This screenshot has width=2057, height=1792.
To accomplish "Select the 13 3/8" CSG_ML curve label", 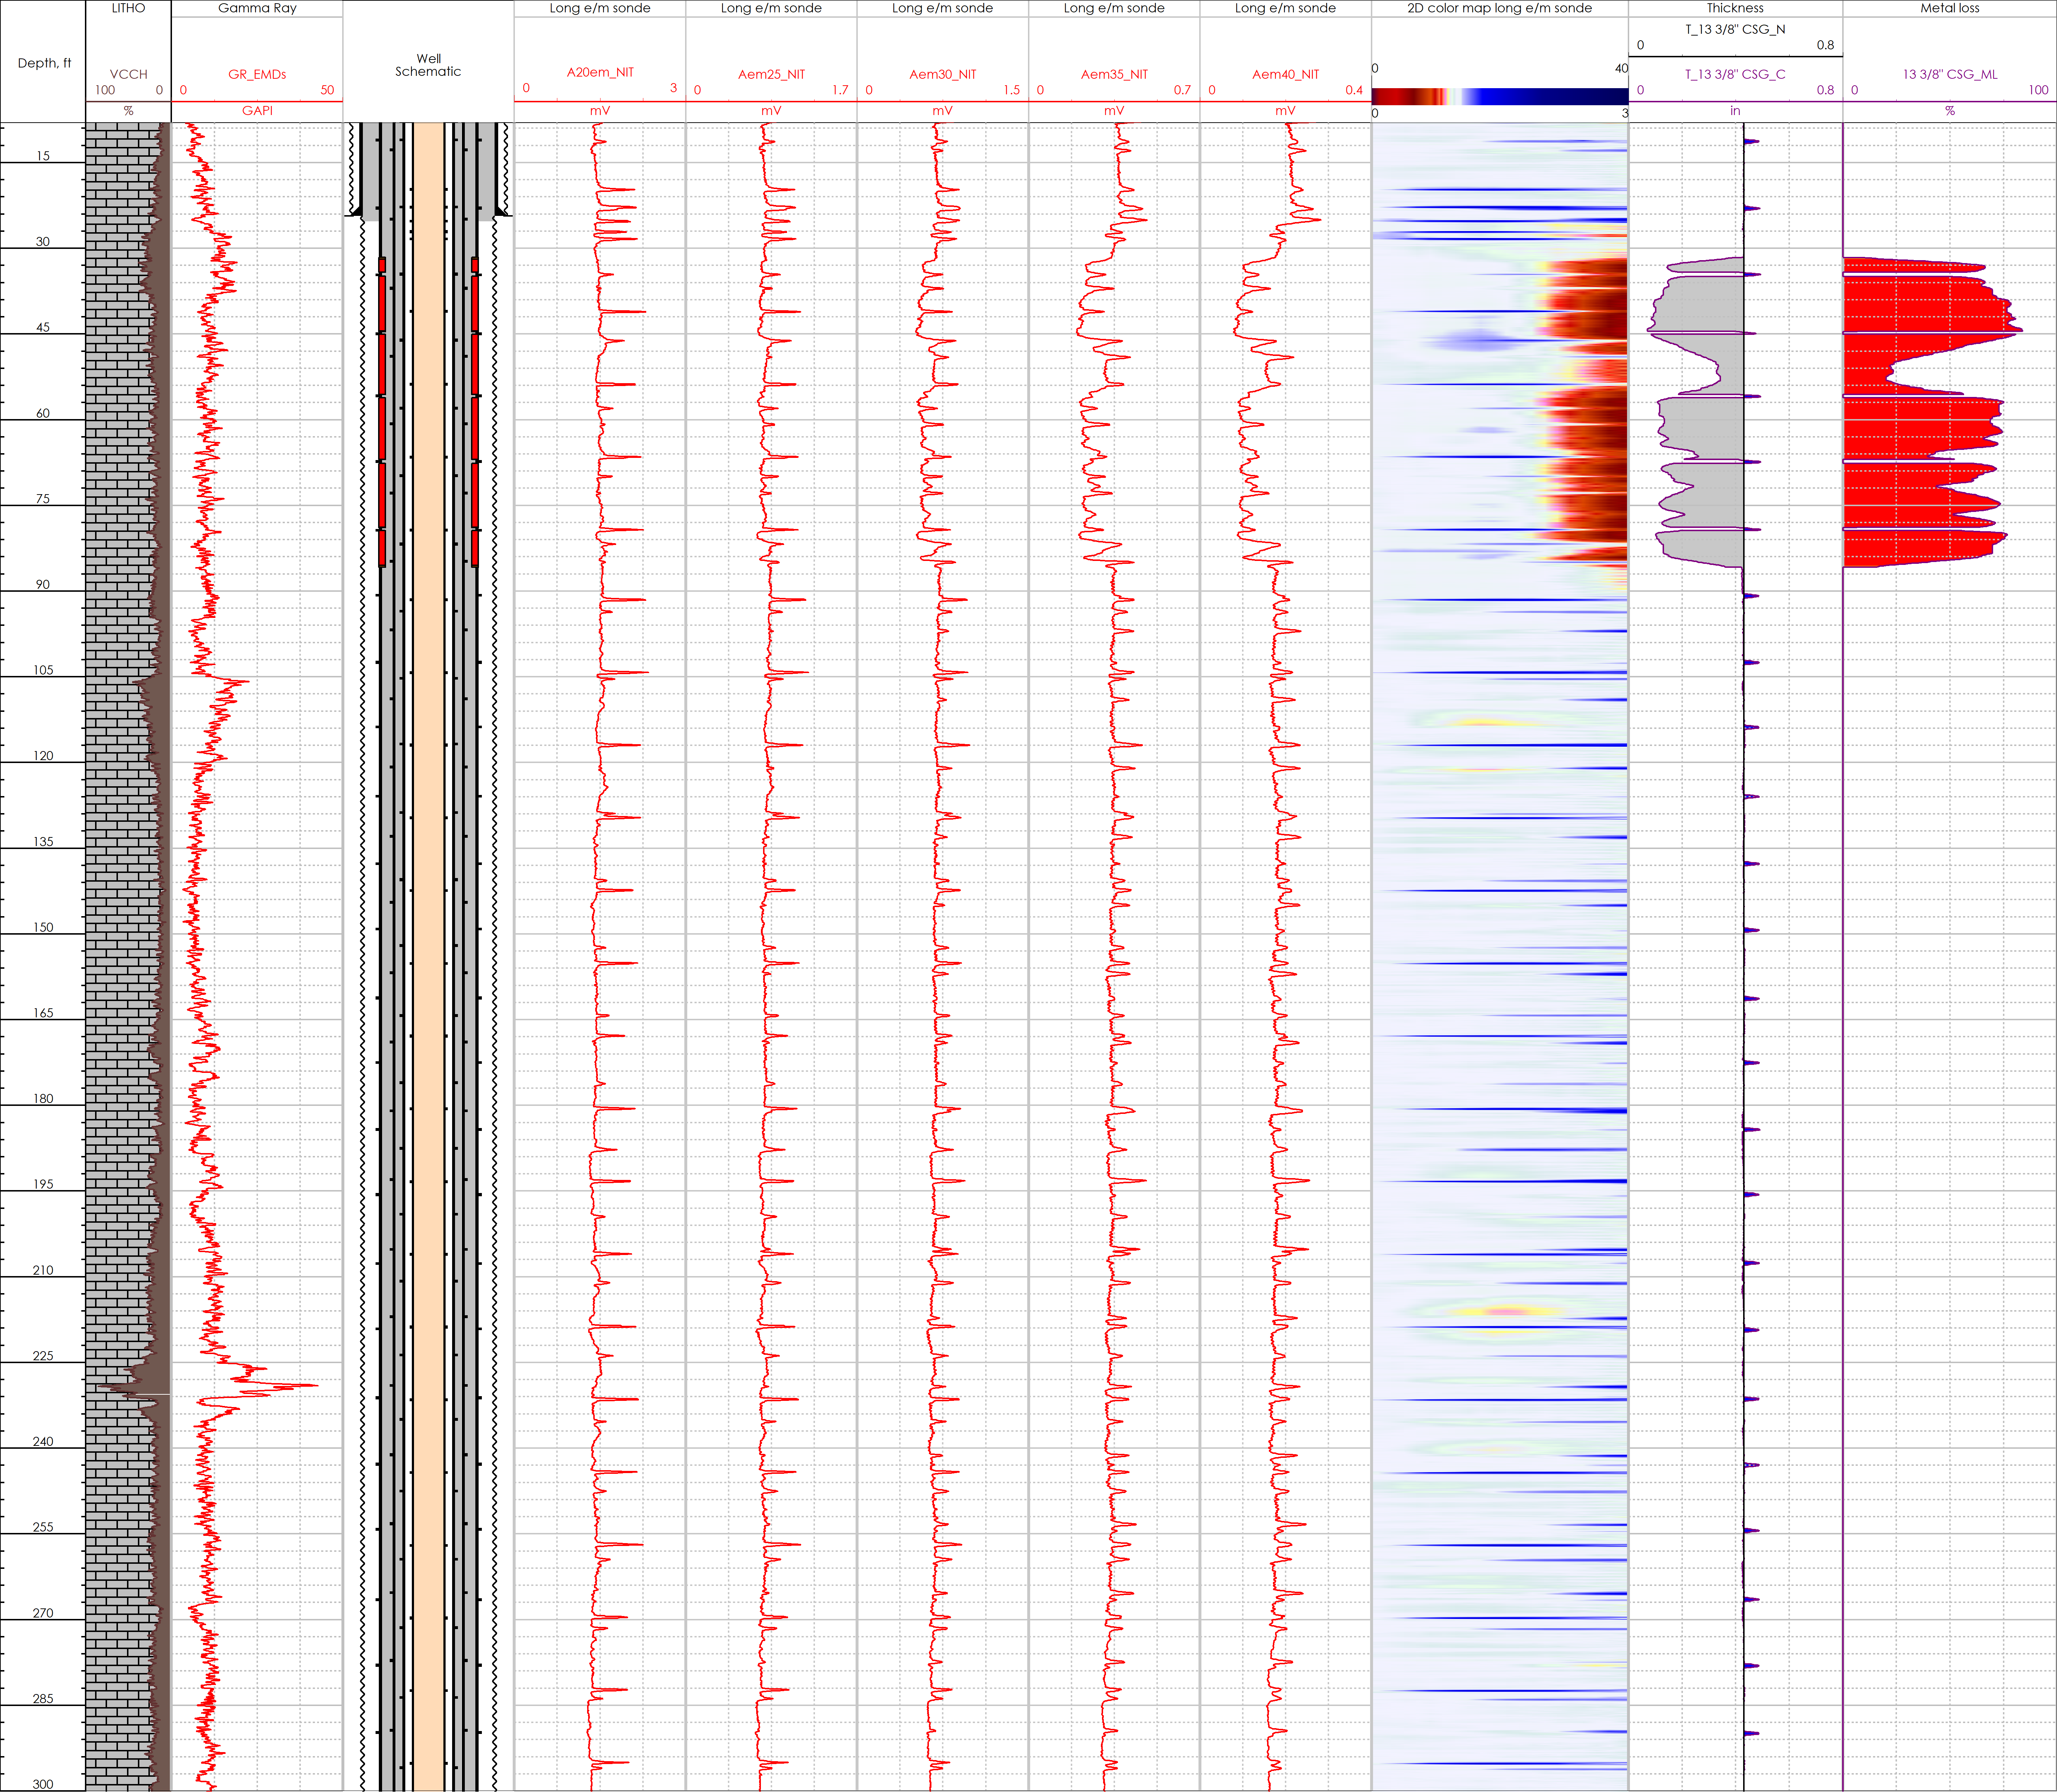I will pos(1949,74).
